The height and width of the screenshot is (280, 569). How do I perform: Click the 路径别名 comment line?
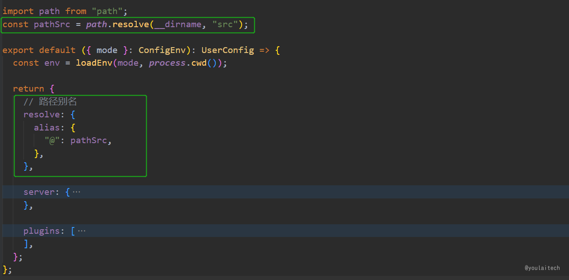click(x=50, y=101)
